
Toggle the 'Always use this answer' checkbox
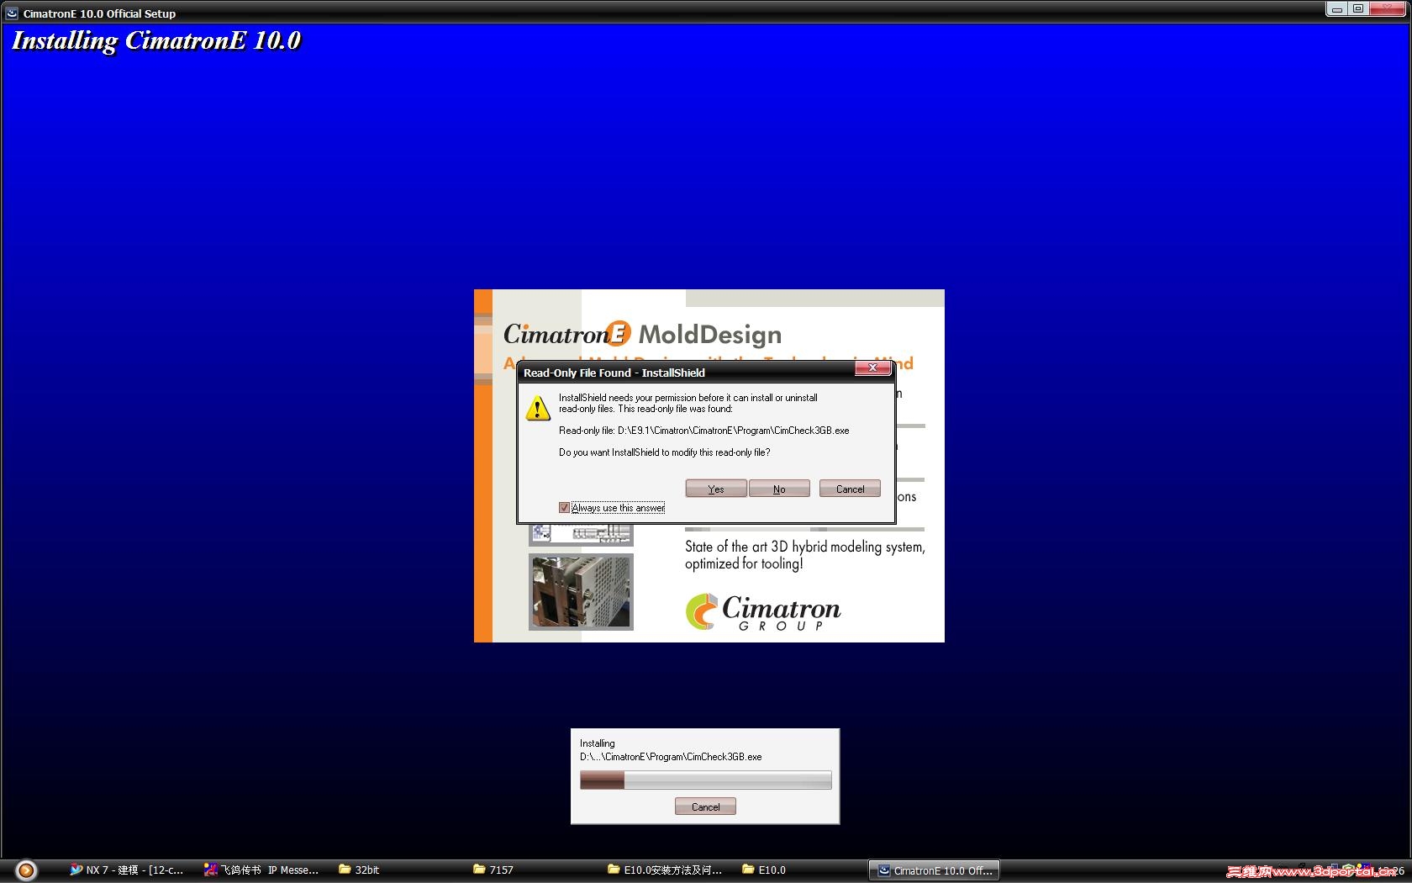click(564, 507)
